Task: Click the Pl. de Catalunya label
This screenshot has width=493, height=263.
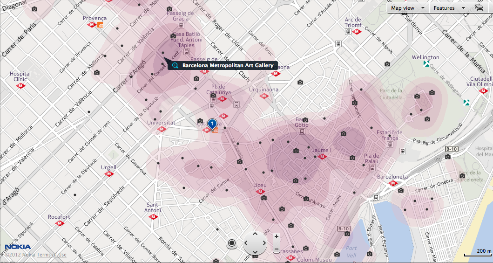Action: pos(218,90)
